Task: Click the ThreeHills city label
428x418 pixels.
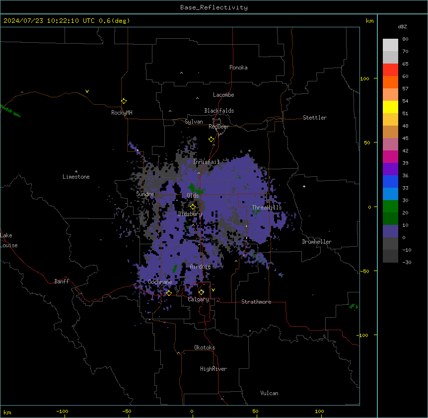Action: [x=267, y=208]
